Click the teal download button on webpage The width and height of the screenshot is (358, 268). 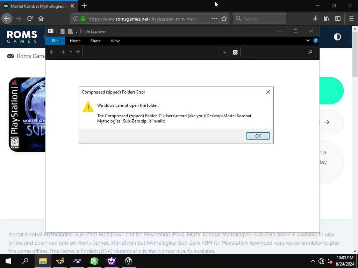click(331, 91)
